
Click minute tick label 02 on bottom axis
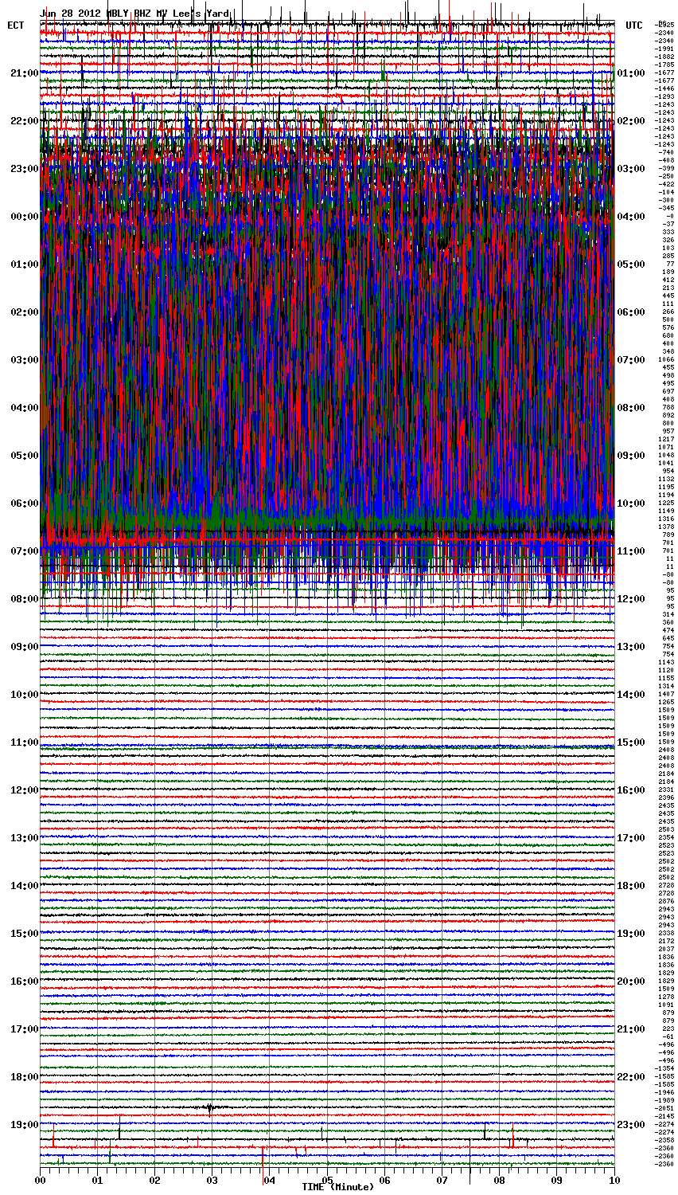pos(154,1180)
